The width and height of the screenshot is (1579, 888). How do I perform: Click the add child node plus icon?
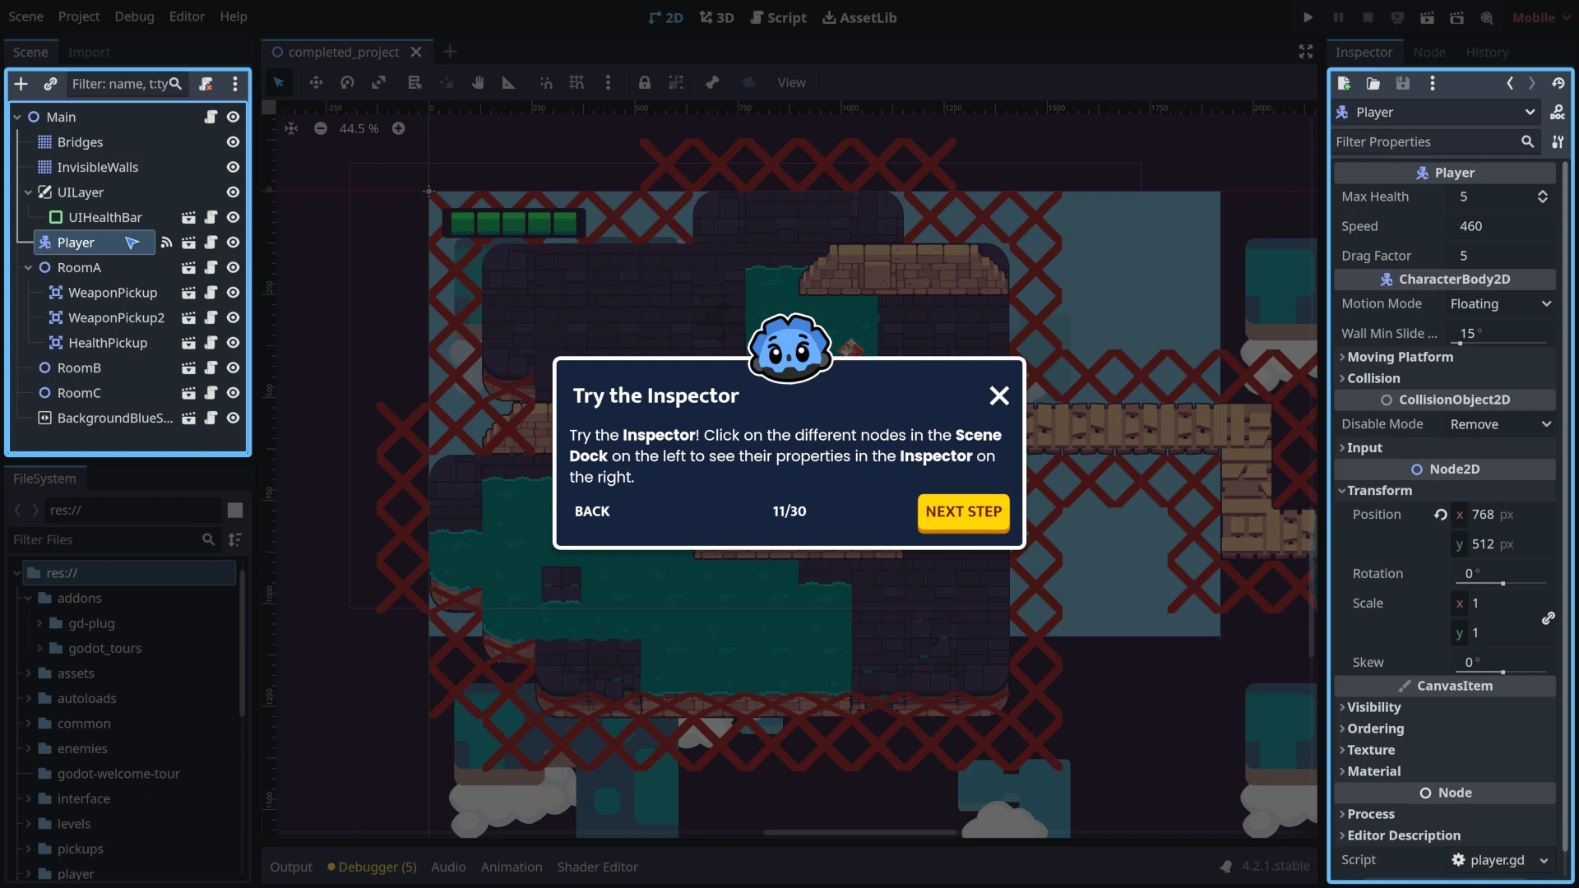pyautogui.click(x=21, y=84)
